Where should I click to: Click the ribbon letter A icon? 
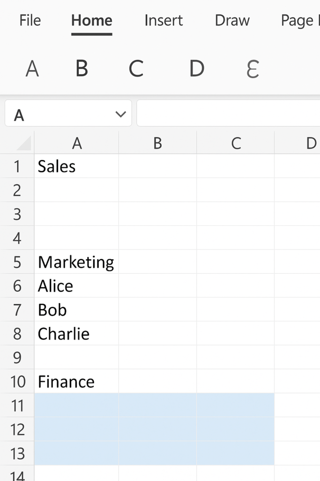(x=32, y=69)
